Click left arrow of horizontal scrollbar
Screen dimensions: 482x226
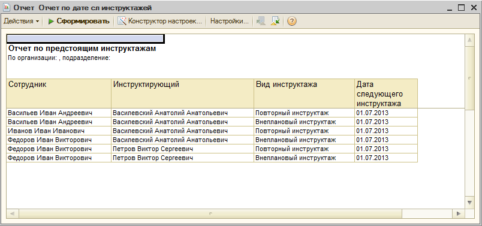(x=13, y=213)
